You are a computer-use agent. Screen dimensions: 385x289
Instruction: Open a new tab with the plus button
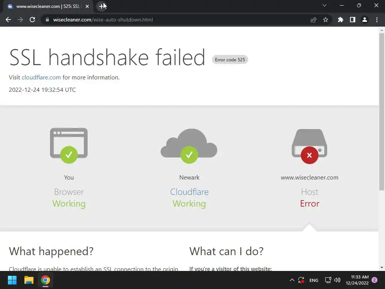(102, 6)
